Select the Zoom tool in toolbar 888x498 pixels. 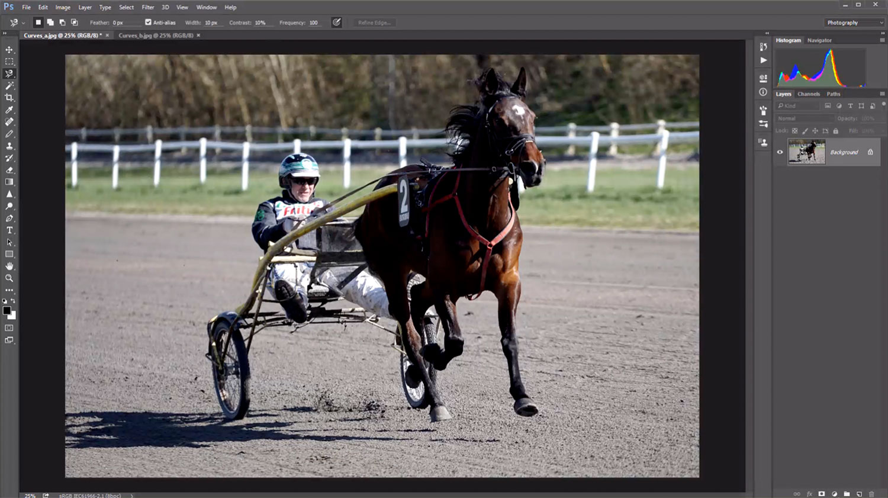[9, 278]
